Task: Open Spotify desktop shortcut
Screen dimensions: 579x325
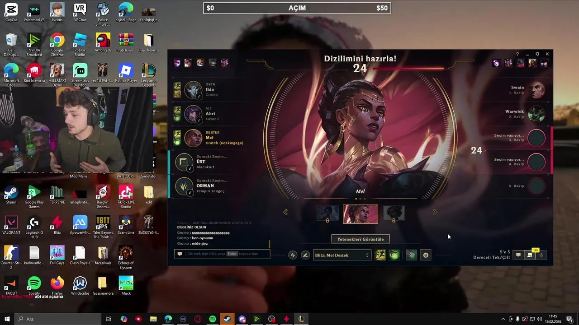Action: (34, 286)
